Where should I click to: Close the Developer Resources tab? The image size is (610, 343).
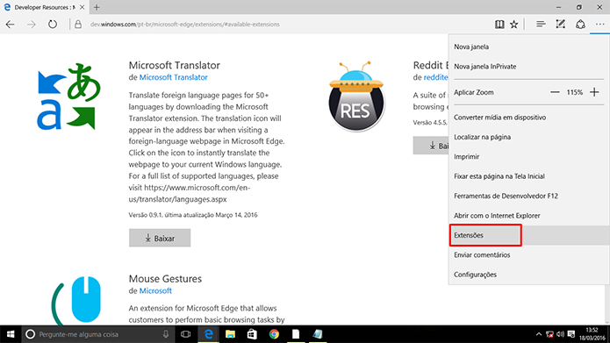[x=83, y=7]
